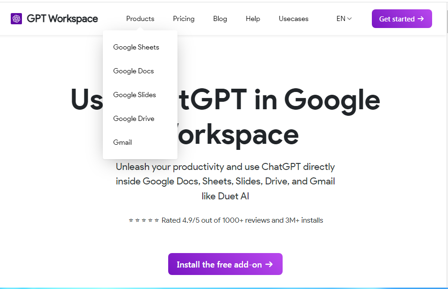Viewport: 448px width, 289px height.
Task: Choose Google Docs in the dropdown list
Action: (133, 71)
